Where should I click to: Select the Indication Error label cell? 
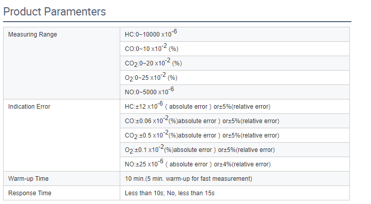(61, 135)
